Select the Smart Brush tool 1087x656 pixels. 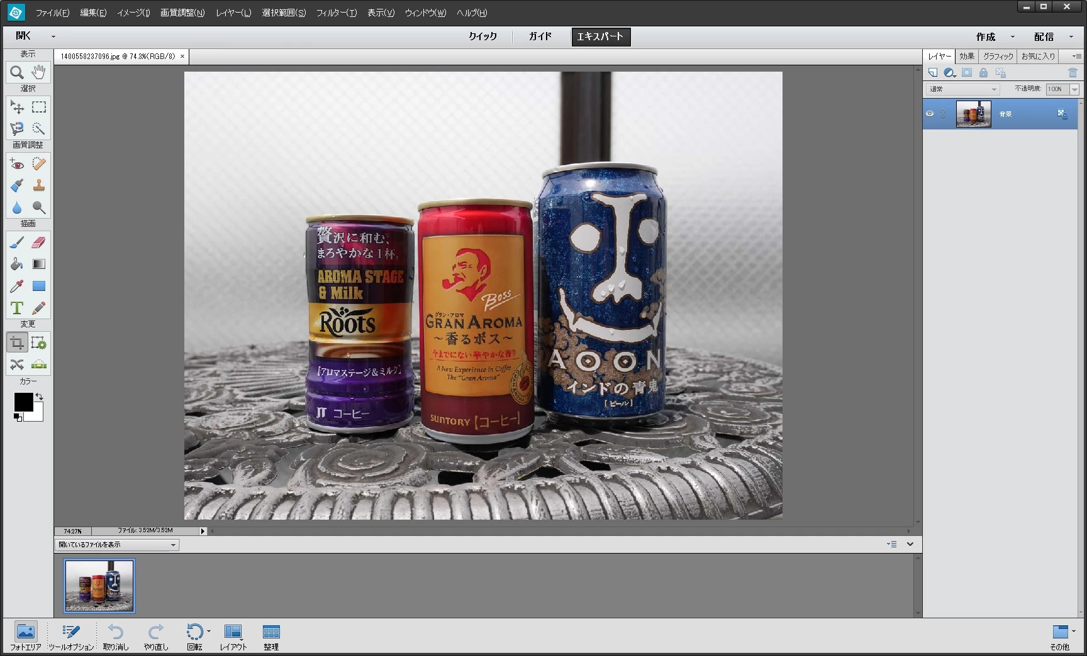pyautogui.click(x=17, y=185)
